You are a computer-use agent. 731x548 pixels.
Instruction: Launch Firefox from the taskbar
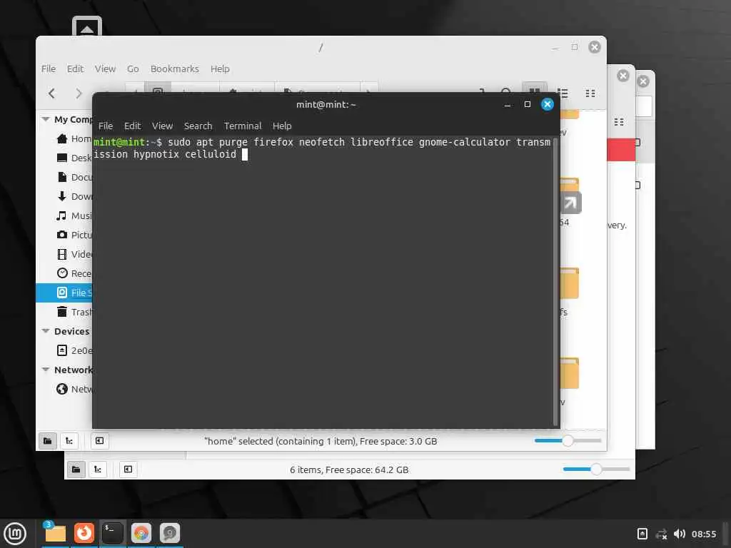pos(84,533)
